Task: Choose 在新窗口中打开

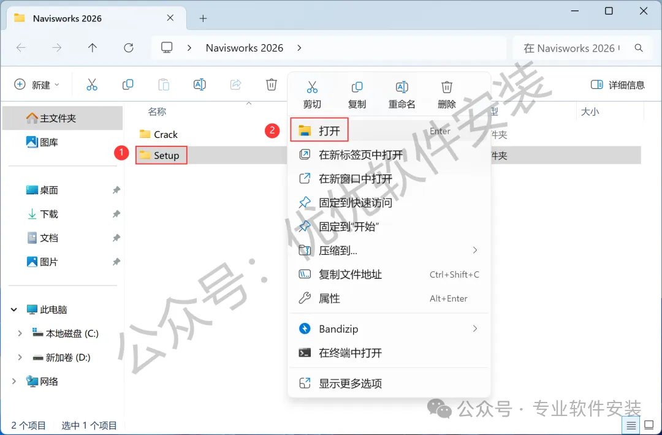Action: (389, 178)
